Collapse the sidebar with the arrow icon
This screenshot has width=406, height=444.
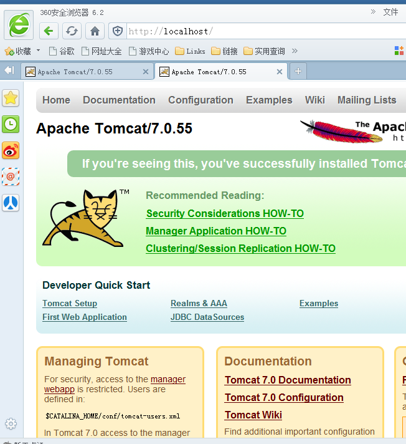tap(9, 70)
